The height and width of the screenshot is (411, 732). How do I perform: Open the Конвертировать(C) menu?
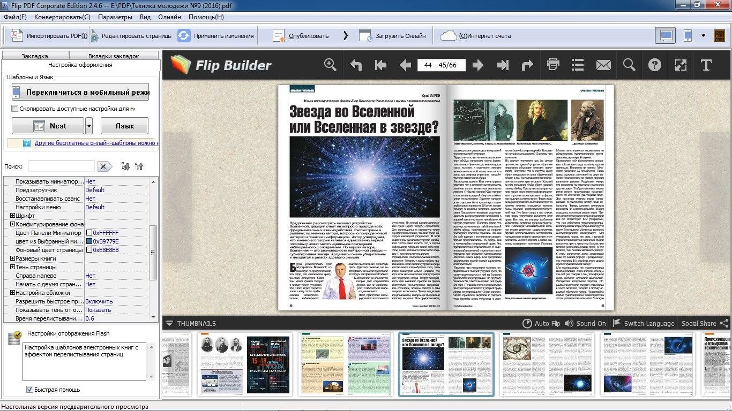point(62,17)
